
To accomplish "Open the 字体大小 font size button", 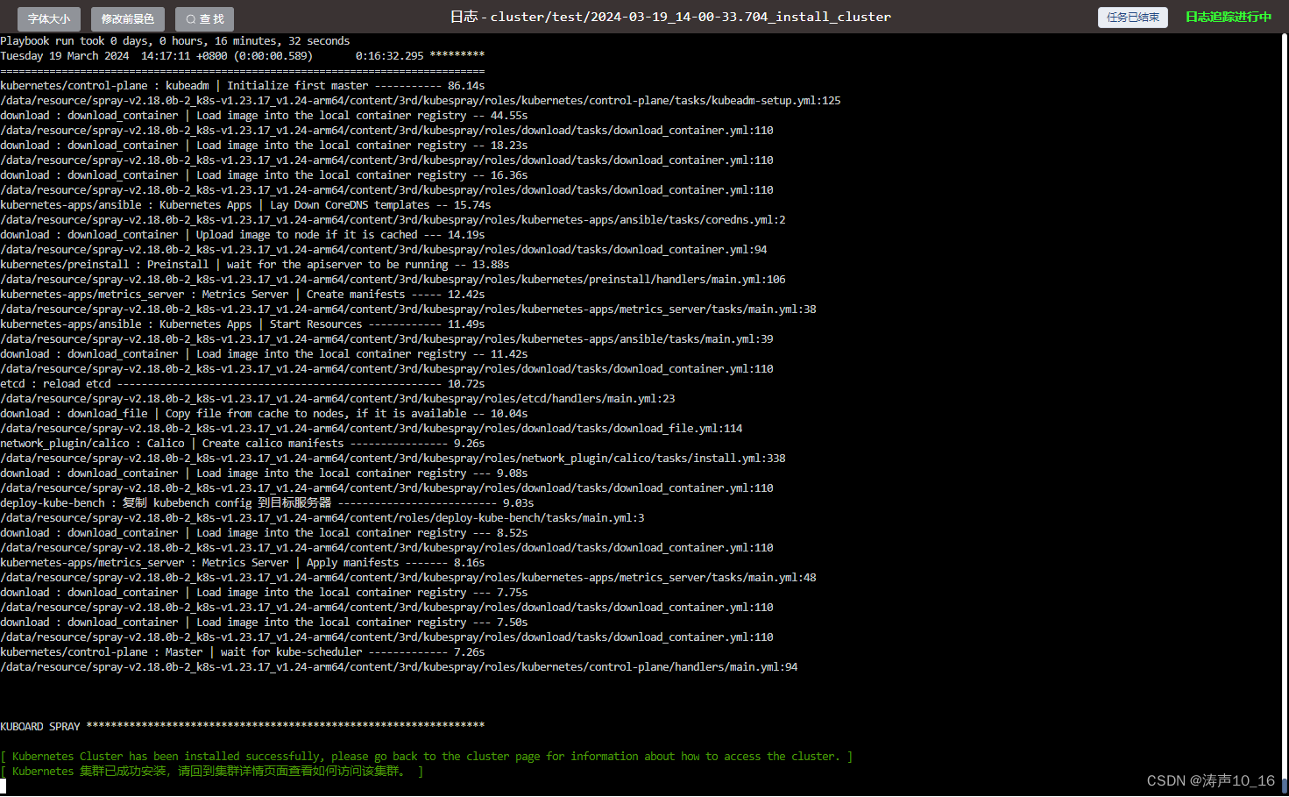I will 48,18.
